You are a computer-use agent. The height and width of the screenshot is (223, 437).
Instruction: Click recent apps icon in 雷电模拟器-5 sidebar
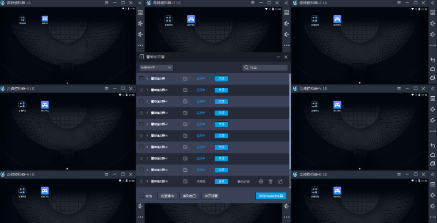click(x=433, y=163)
